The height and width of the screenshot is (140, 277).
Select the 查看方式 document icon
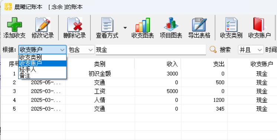click(x=107, y=25)
